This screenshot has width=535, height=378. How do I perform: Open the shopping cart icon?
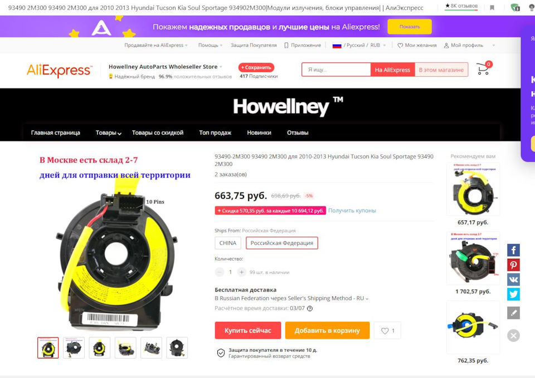coord(484,68)
